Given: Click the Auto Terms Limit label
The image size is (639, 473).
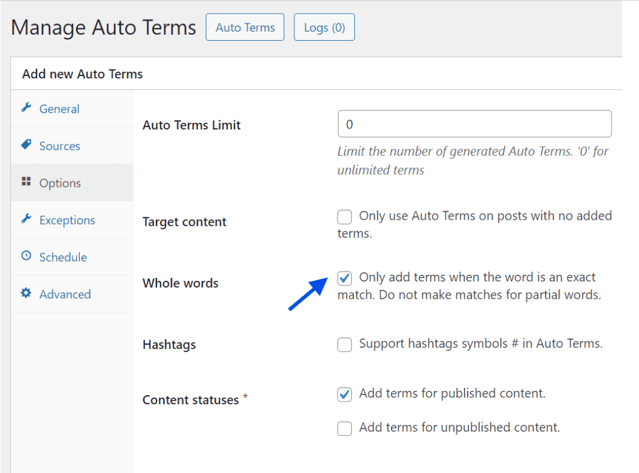Looking at the screenshot, I should (192, 125).
